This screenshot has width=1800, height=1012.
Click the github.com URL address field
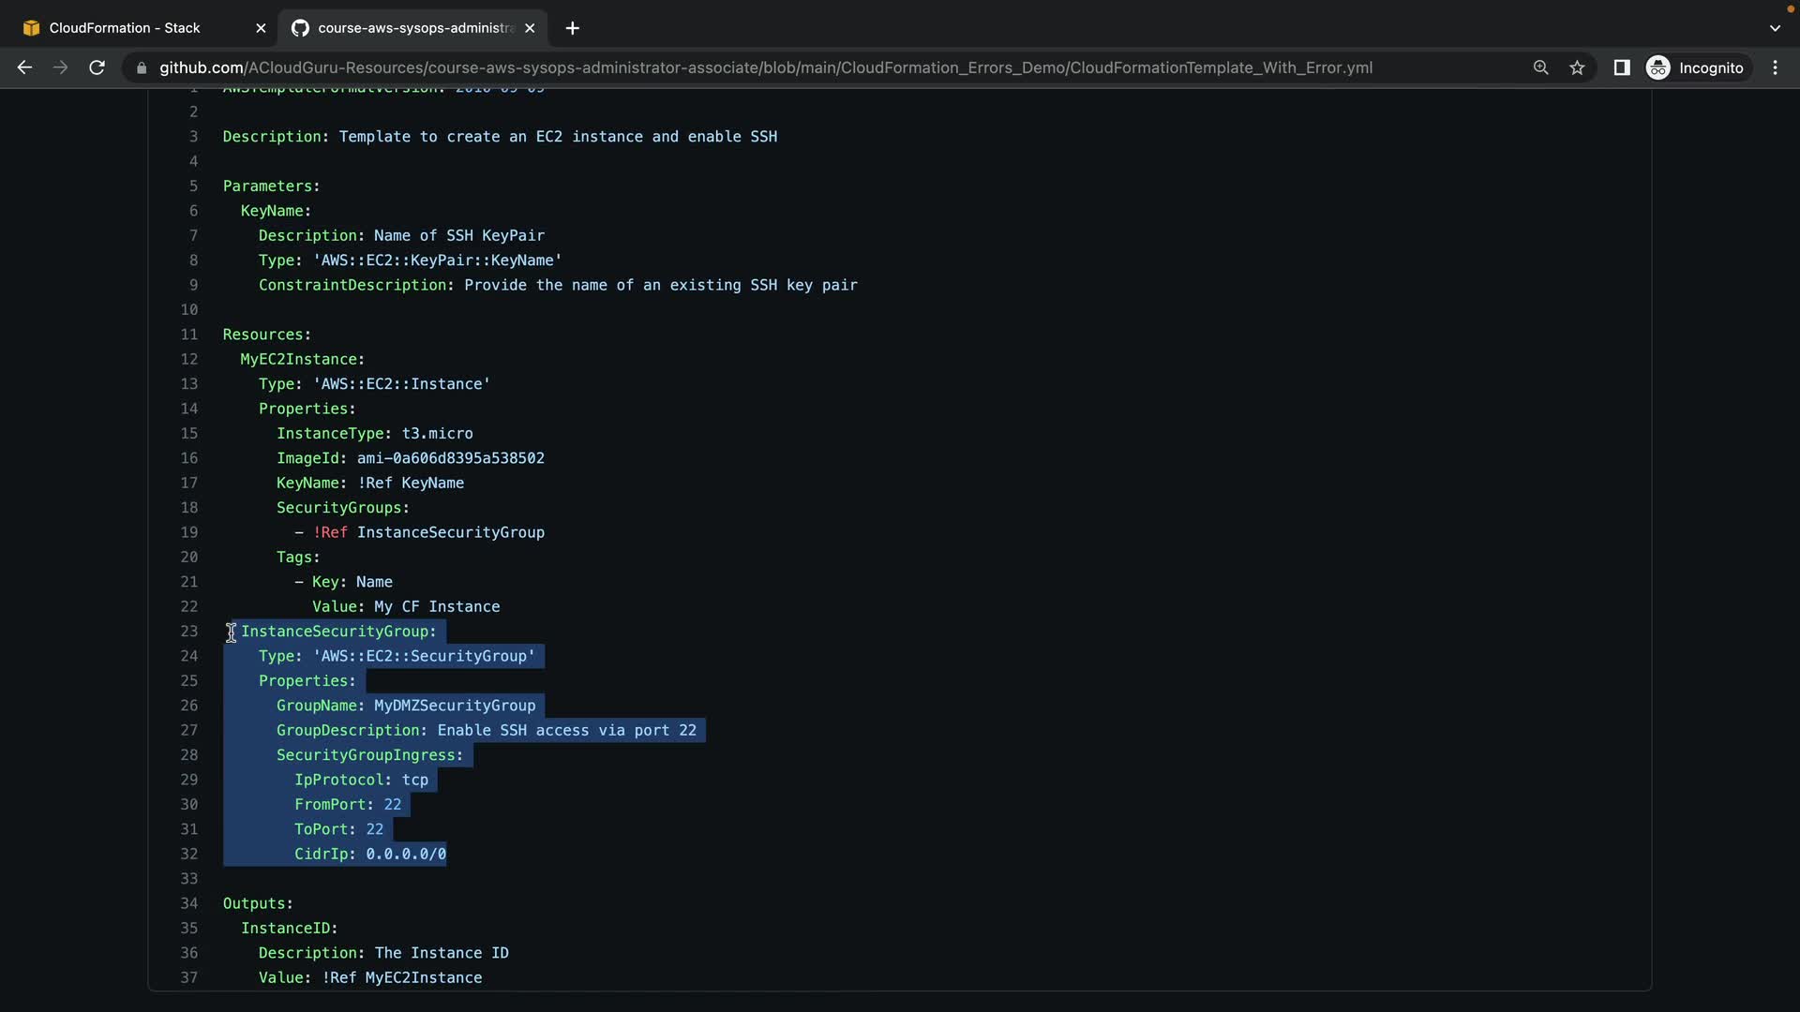(765, 67)
